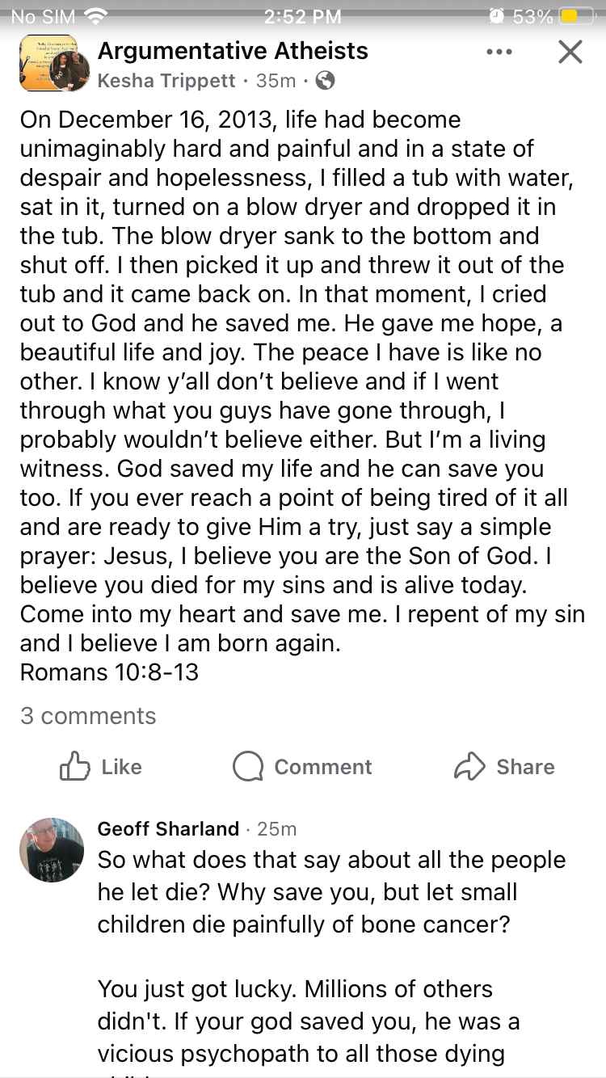Tap the 25m comment timestamp
Viewport: 606px width, 1078px height.
277,828
